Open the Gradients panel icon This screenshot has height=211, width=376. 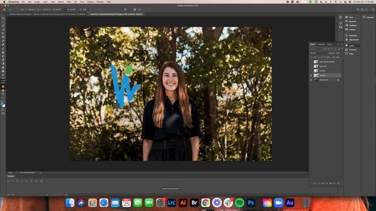coord(347,25)
